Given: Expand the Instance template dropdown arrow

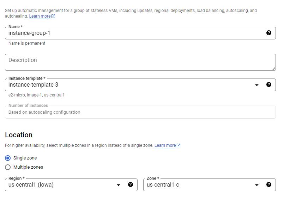Looking at the screenshot, I should coord(257,85).
